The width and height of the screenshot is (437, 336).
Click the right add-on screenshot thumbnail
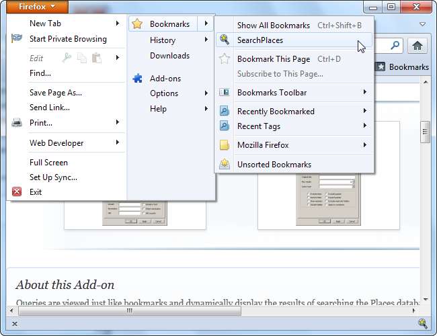(x=328, y=199)
